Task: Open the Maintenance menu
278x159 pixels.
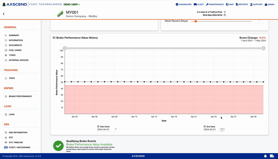Action: coord(215,4)
